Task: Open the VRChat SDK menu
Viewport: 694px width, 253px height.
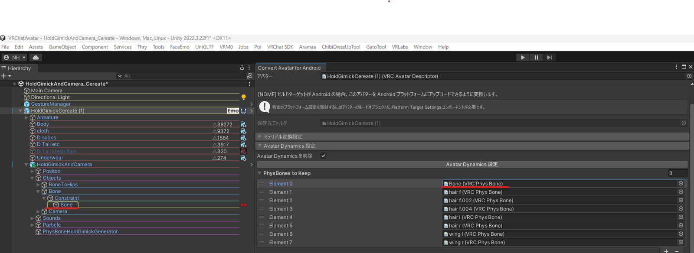Action: [x=280, y=47]
